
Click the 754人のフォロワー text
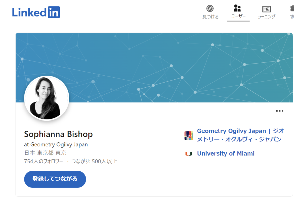[44, 161]
